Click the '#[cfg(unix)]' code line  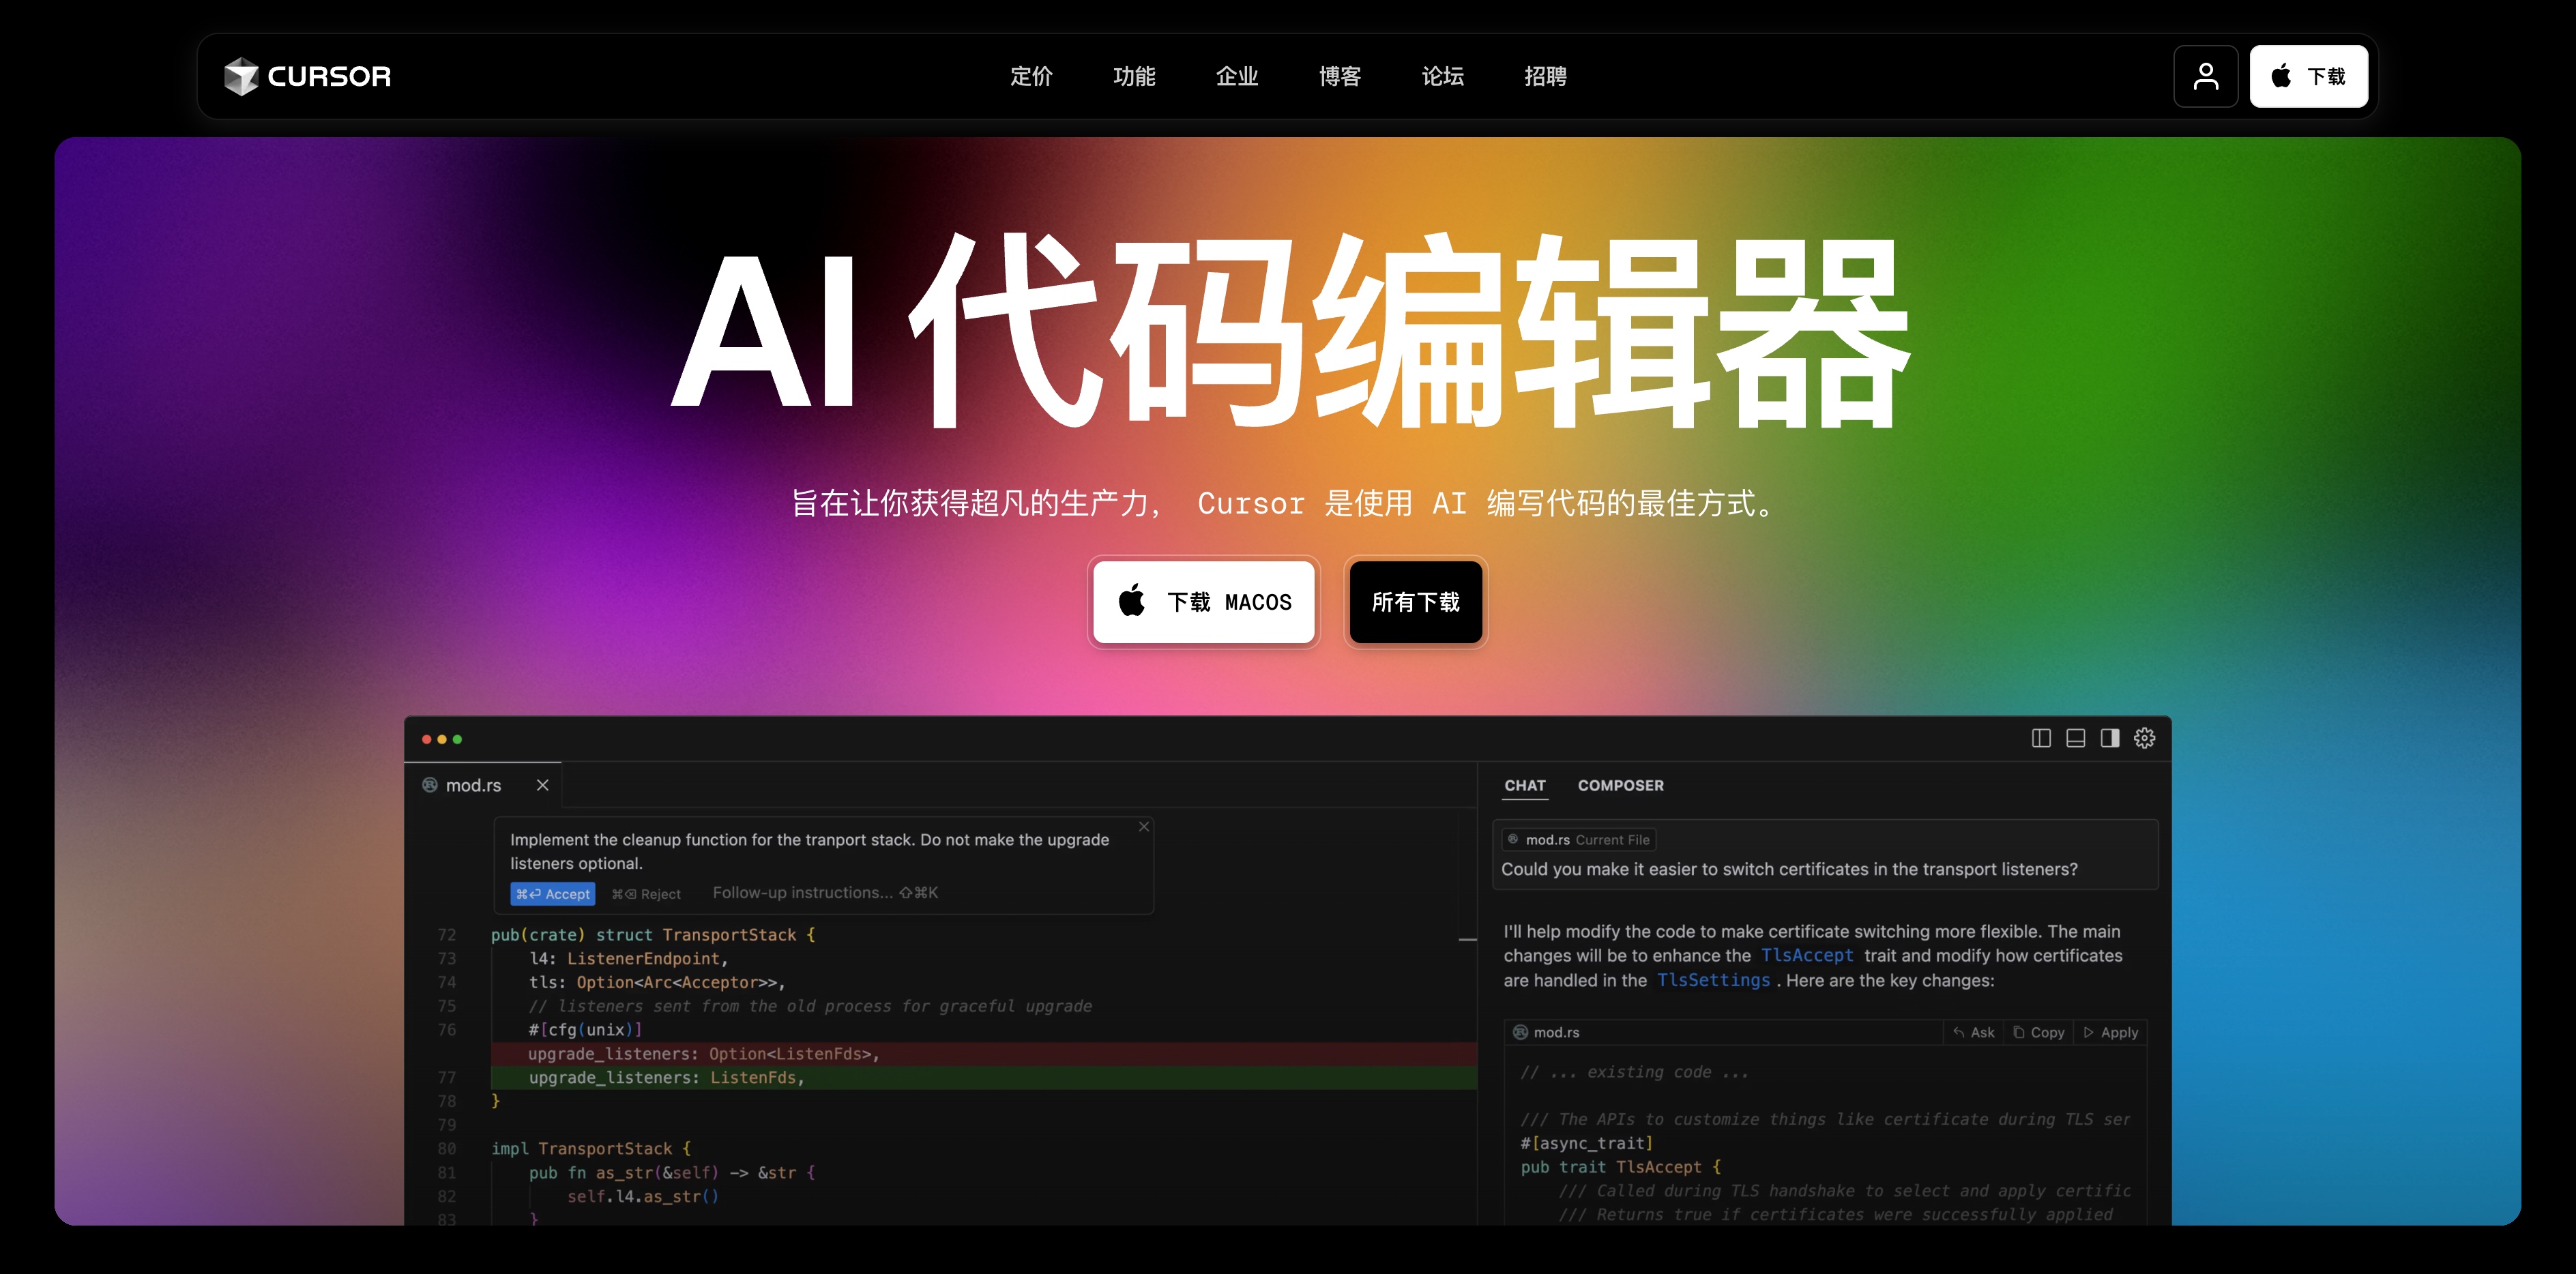click(585, 1030)
